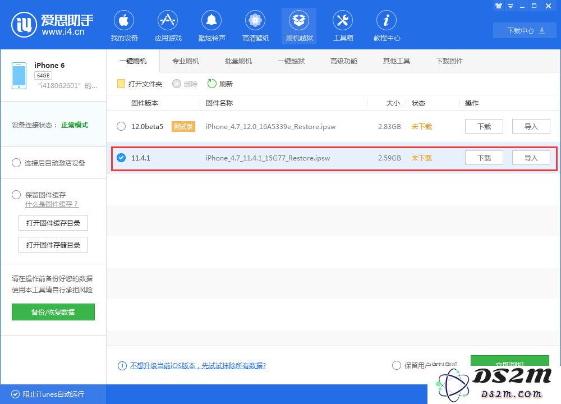Click the green 刷新 refresh icon
This screenshot has height=404, width=561.
[212, 84]
